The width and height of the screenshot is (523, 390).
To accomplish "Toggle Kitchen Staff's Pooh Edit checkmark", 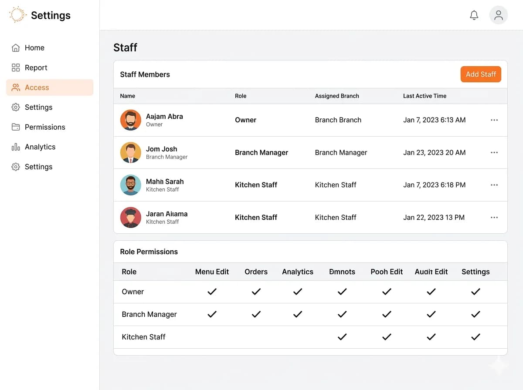I will pyautogui.click(x=387, y=337).
